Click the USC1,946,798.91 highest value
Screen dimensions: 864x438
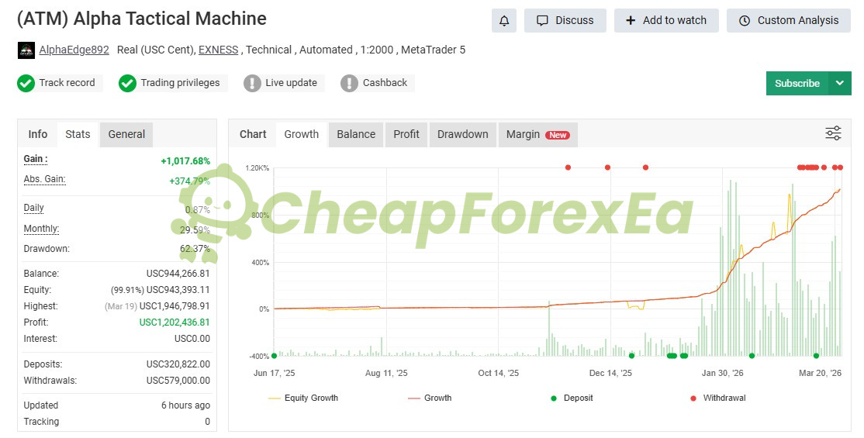[x=175, y=306]
